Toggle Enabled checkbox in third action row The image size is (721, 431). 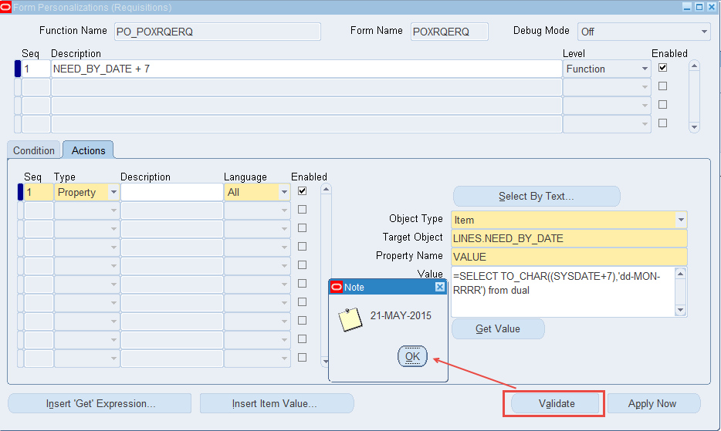click(x=302, y=228)
